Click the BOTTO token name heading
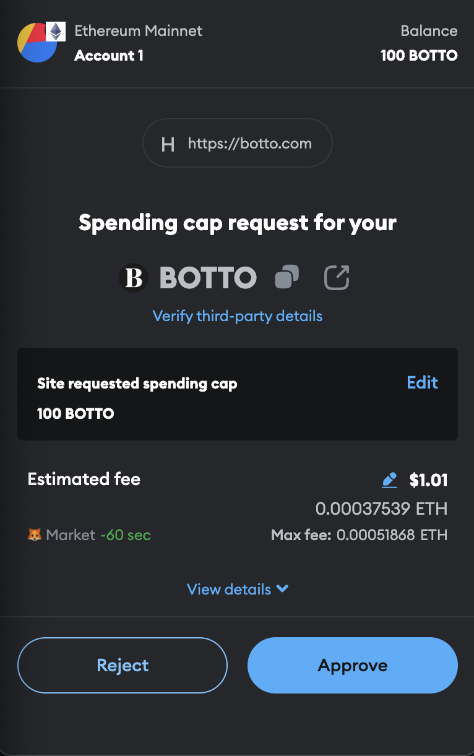The width and height of the screenshot is (474, 756). pos(208,278)
